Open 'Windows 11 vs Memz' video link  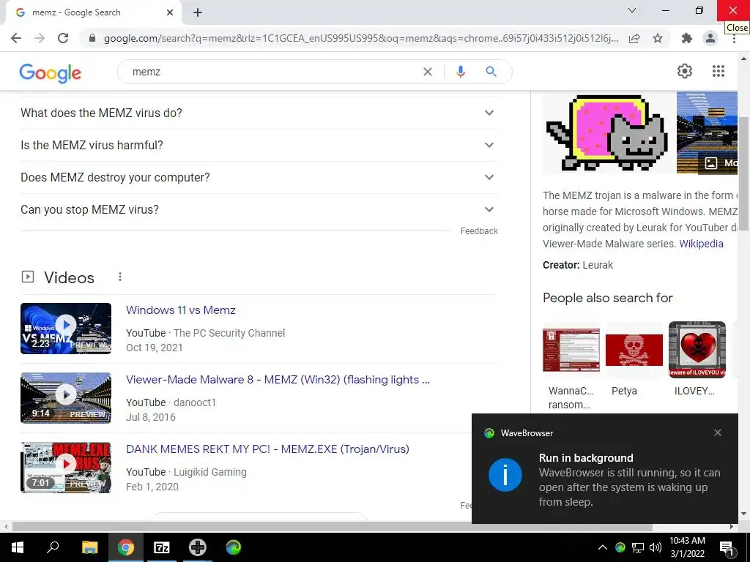pyautogui.click(x=181, y=310)
